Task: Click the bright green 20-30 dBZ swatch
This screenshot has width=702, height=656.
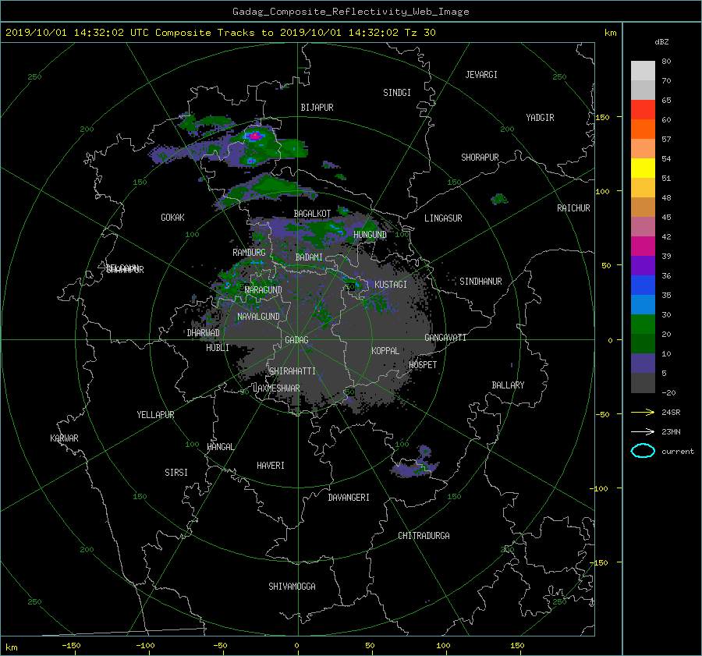Action: pyautogui.click(x=643, y=324)
